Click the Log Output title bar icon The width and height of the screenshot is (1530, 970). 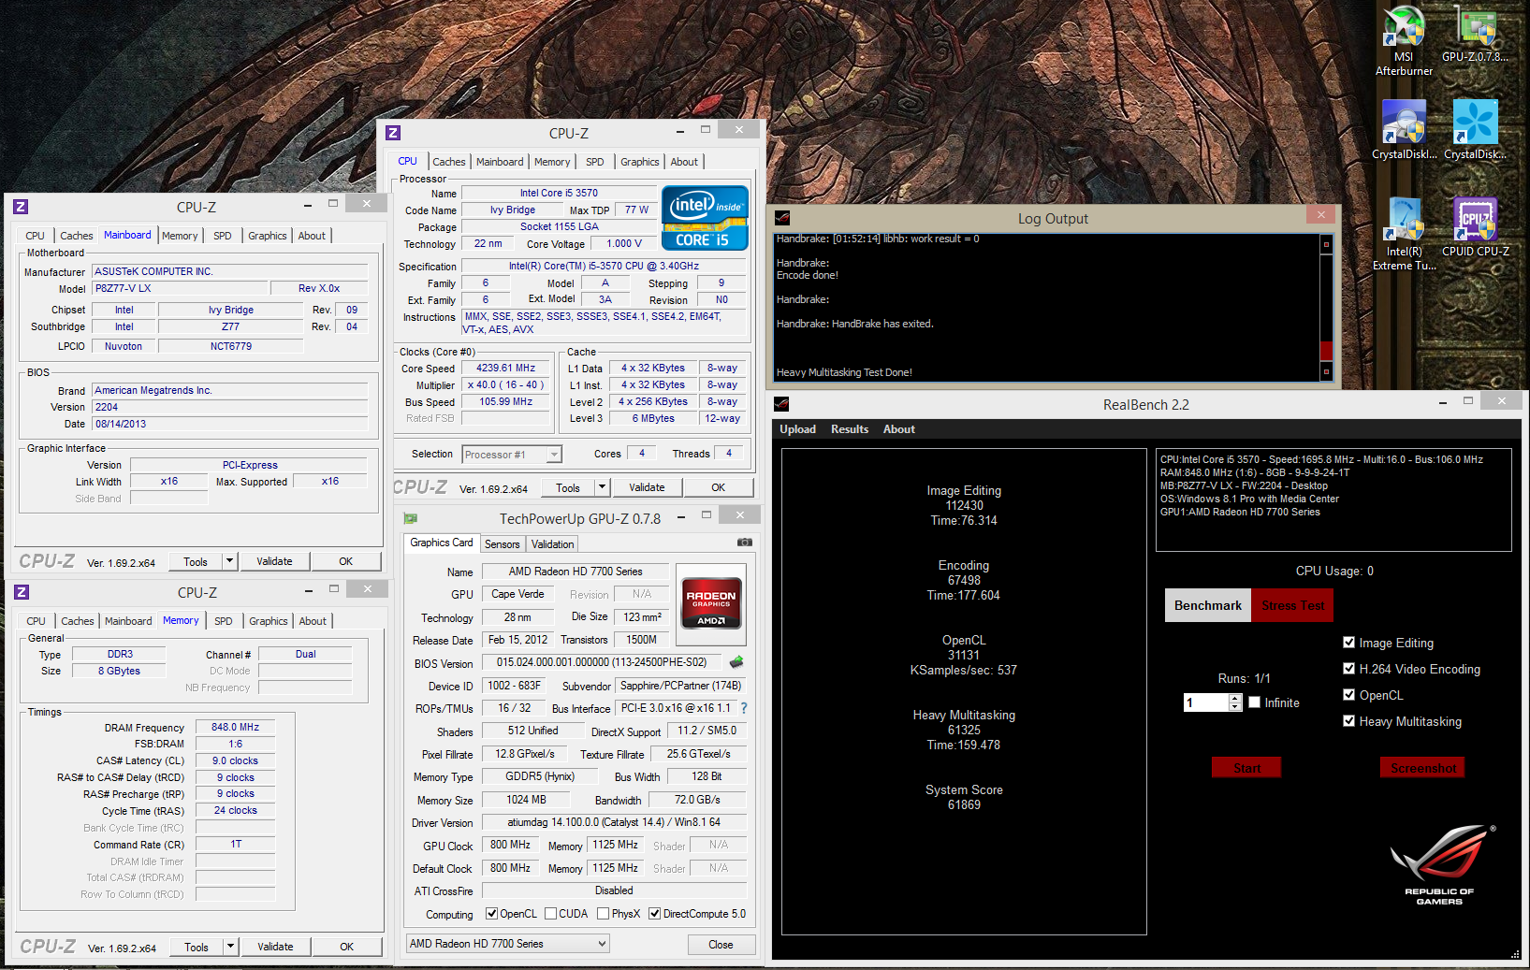(x=782, y=218)
